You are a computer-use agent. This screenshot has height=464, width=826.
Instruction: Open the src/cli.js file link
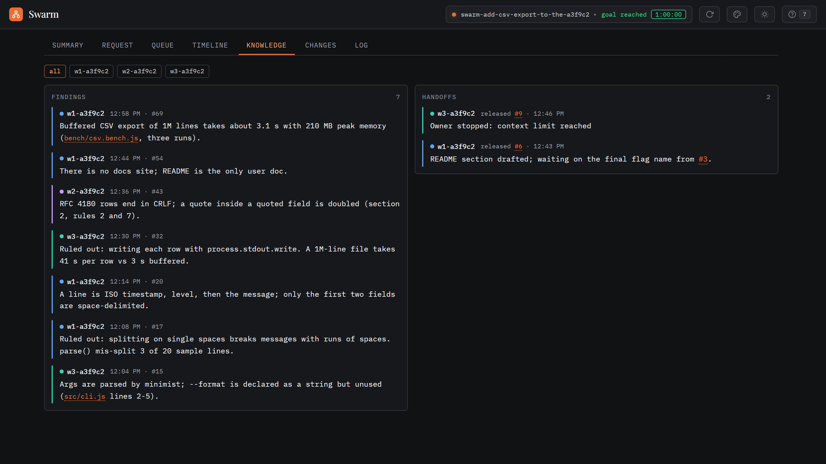(85, 396)
